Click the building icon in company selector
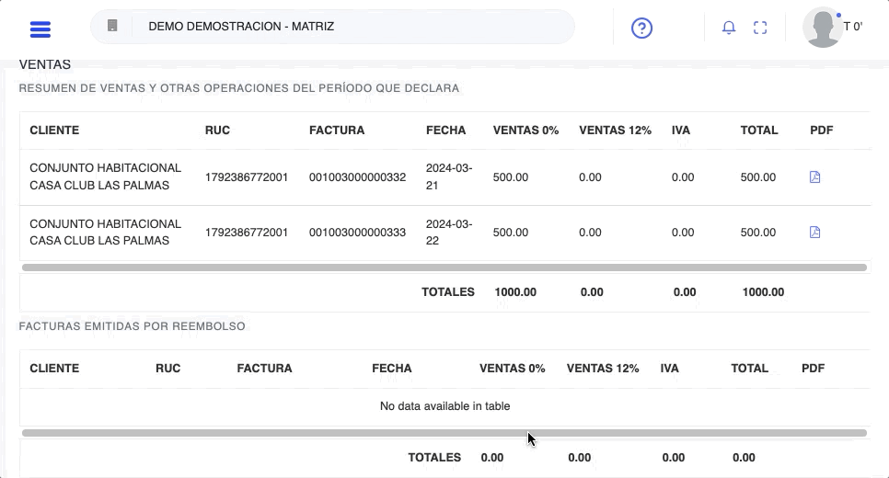The width and height of the screenshot is (889, 478). [112, 27]
